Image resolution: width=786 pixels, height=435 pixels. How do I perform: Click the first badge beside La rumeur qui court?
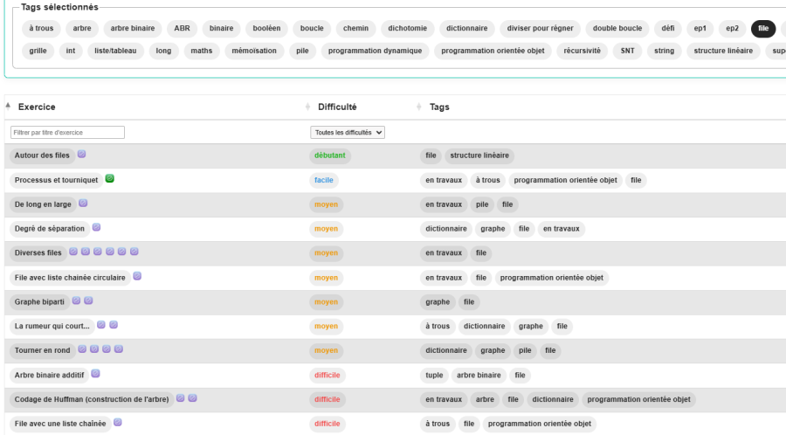point(101,325)
